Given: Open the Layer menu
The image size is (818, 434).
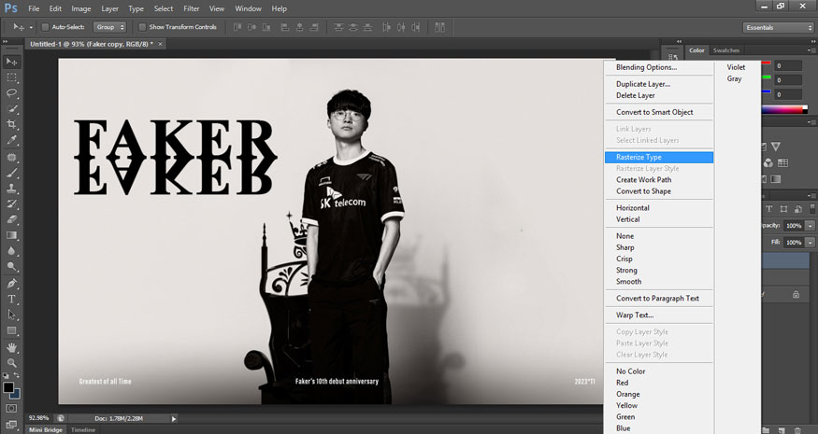Looking at the screenshot, I should pyautogui.click(x=109, y=8).
